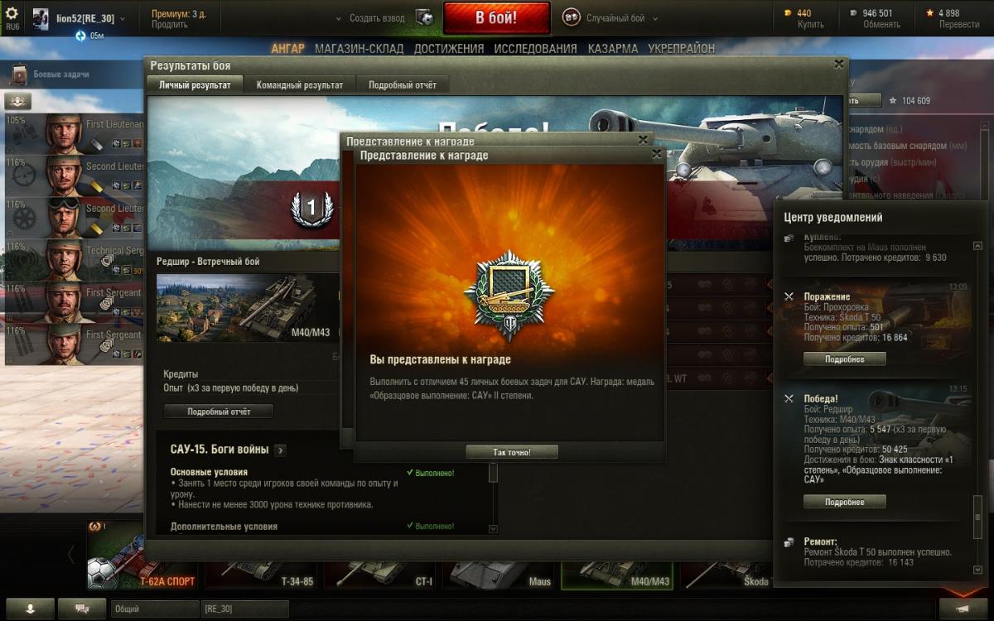Image resolution: width=994 pixels, height=621 pixels.
Task: Click the chat channels icon at bottom
Action: click(82, 609)
